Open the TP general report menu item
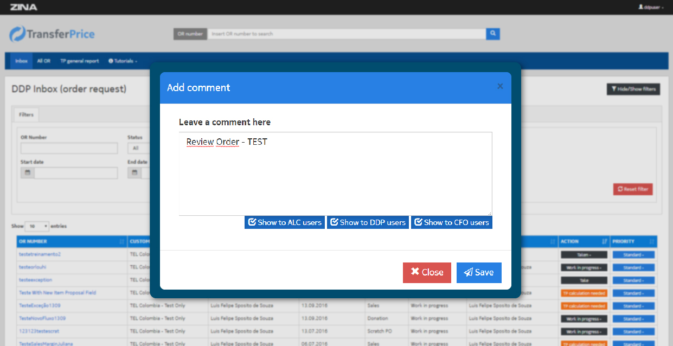The width and height of the screenshot is (673, 346). (79, 61)
